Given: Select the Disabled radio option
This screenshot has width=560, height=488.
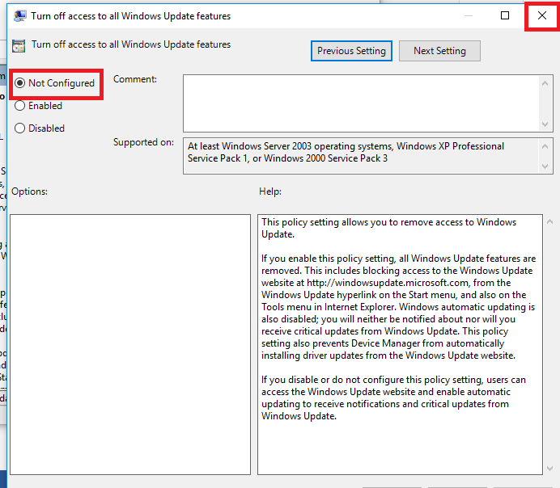Looking at the screenshot, I should point(20,128).
